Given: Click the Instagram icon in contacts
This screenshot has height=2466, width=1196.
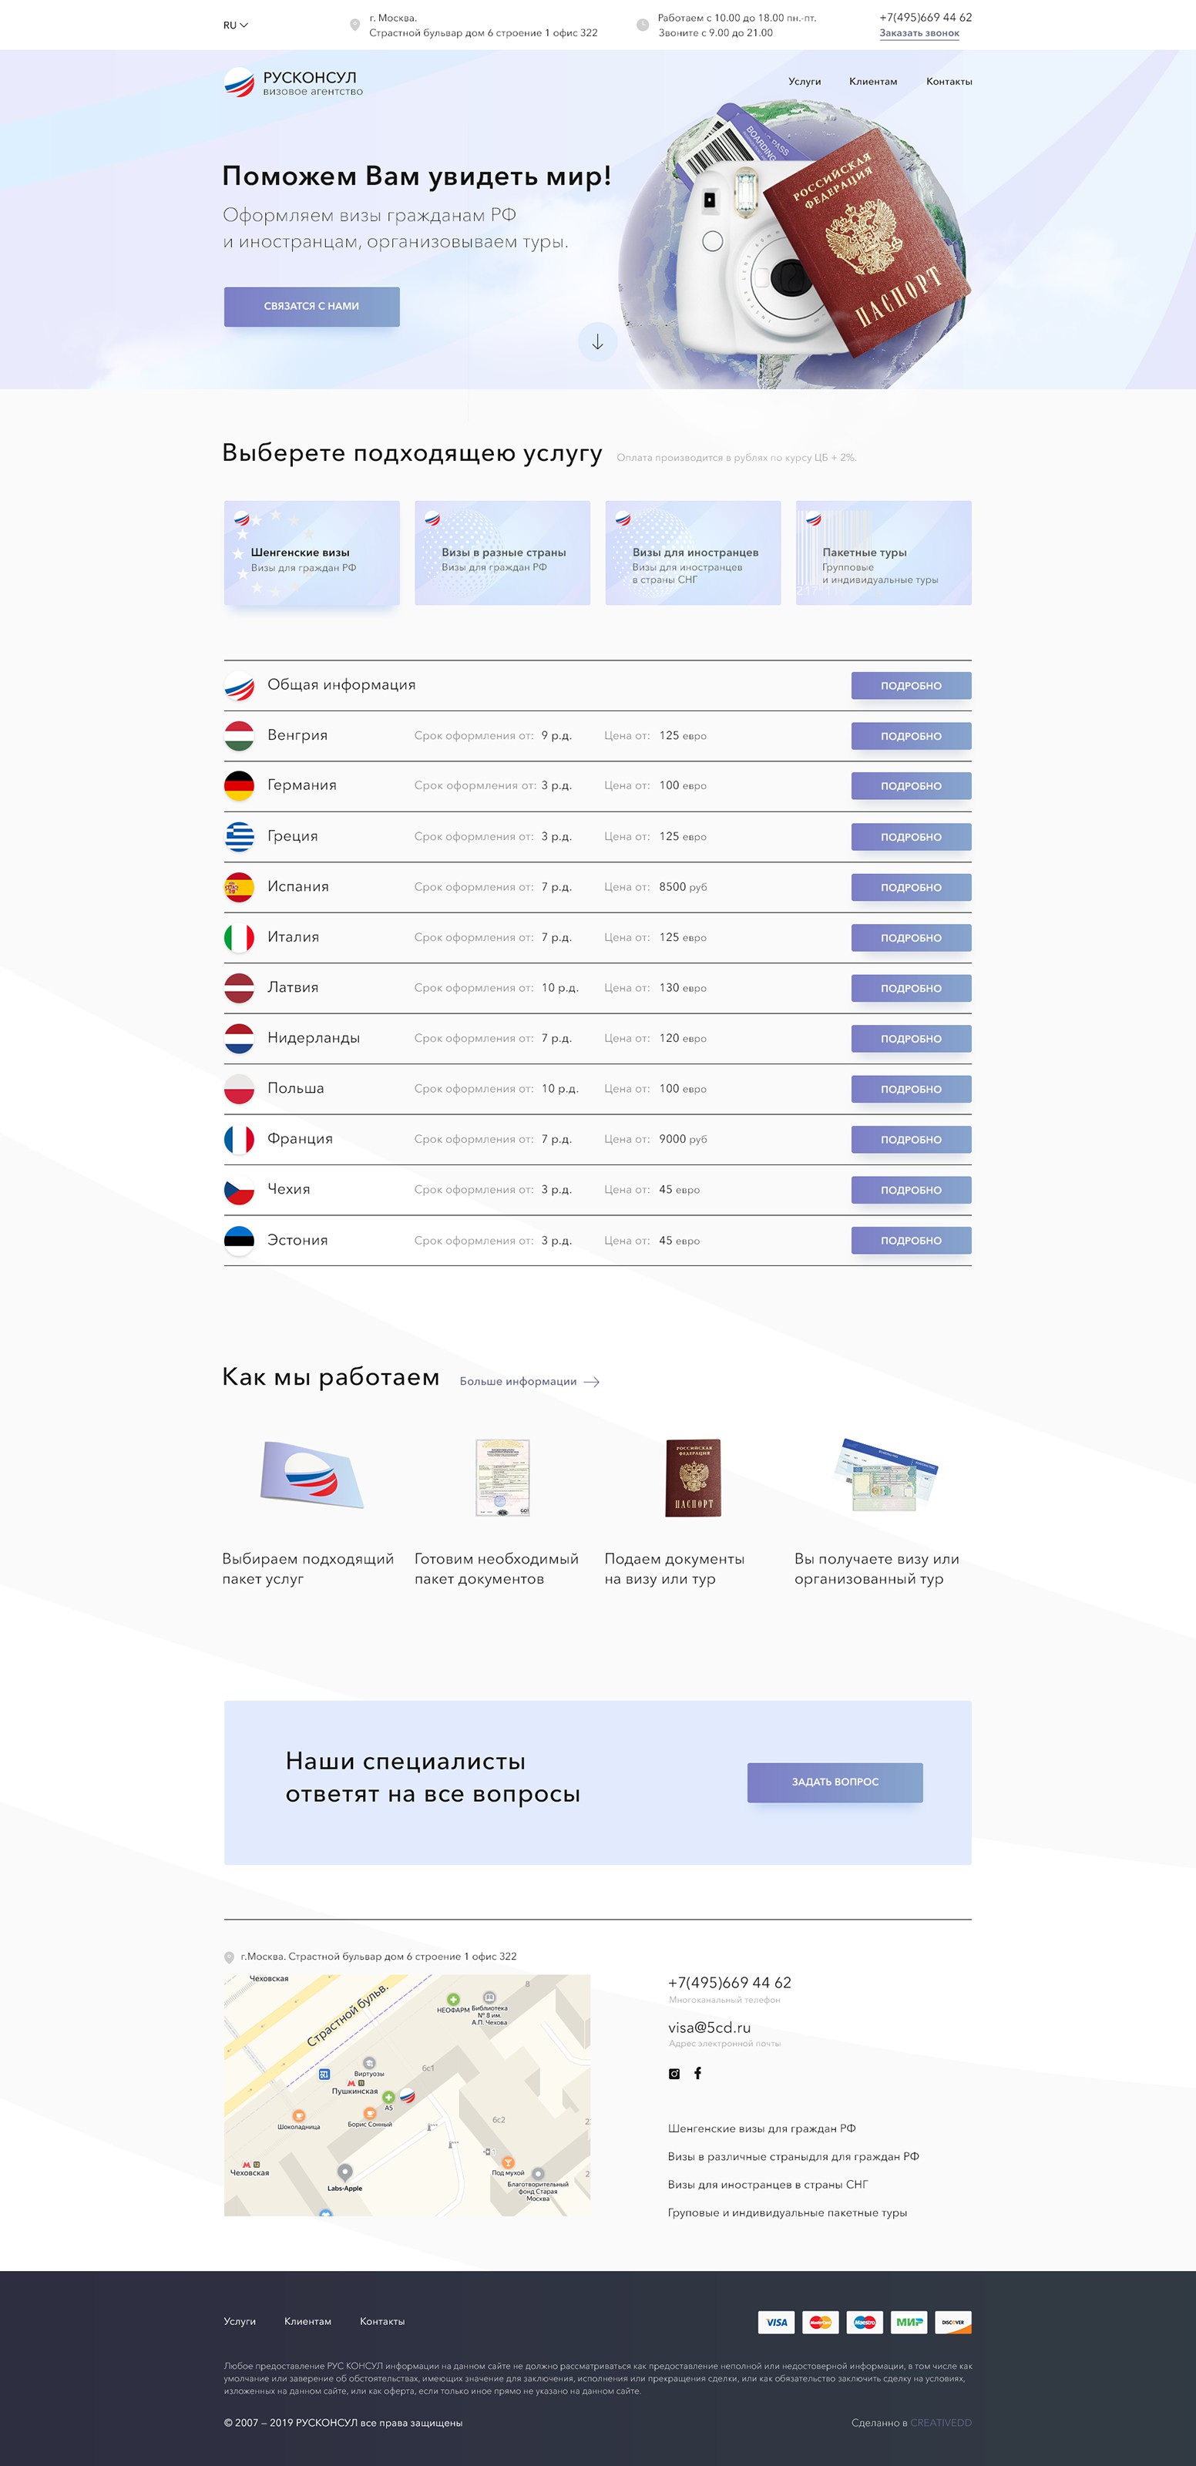Looking at the screenshot, I should (674, 2074).
